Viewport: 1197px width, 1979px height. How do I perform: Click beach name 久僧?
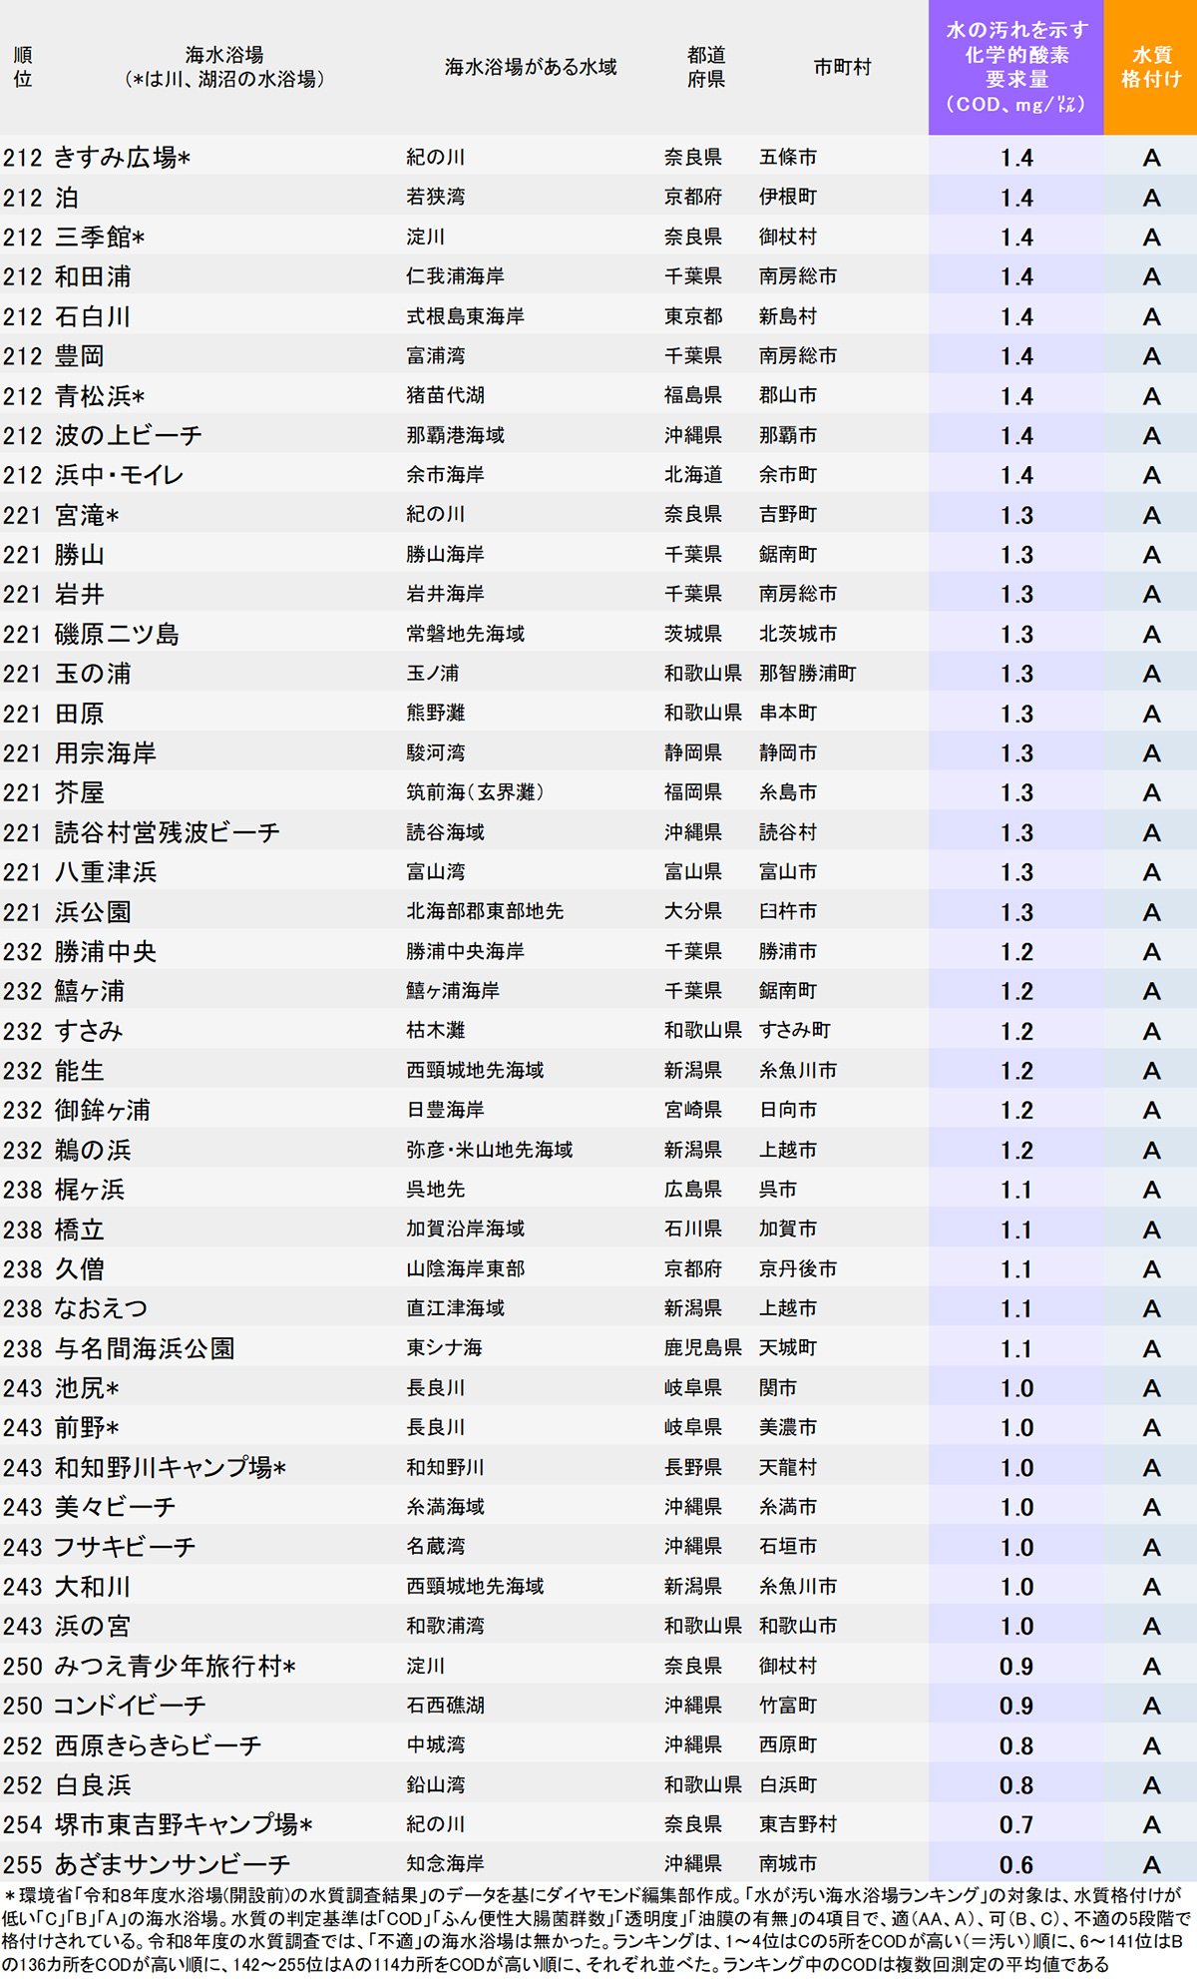point(80,1269)
